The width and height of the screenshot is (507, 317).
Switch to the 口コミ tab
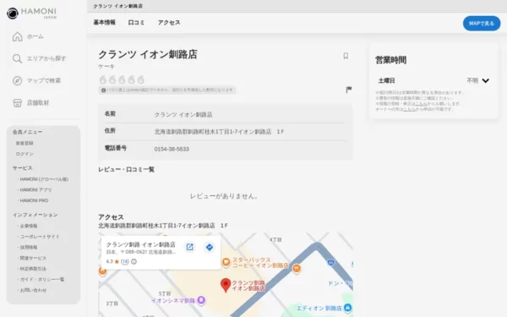click(136, 22)
